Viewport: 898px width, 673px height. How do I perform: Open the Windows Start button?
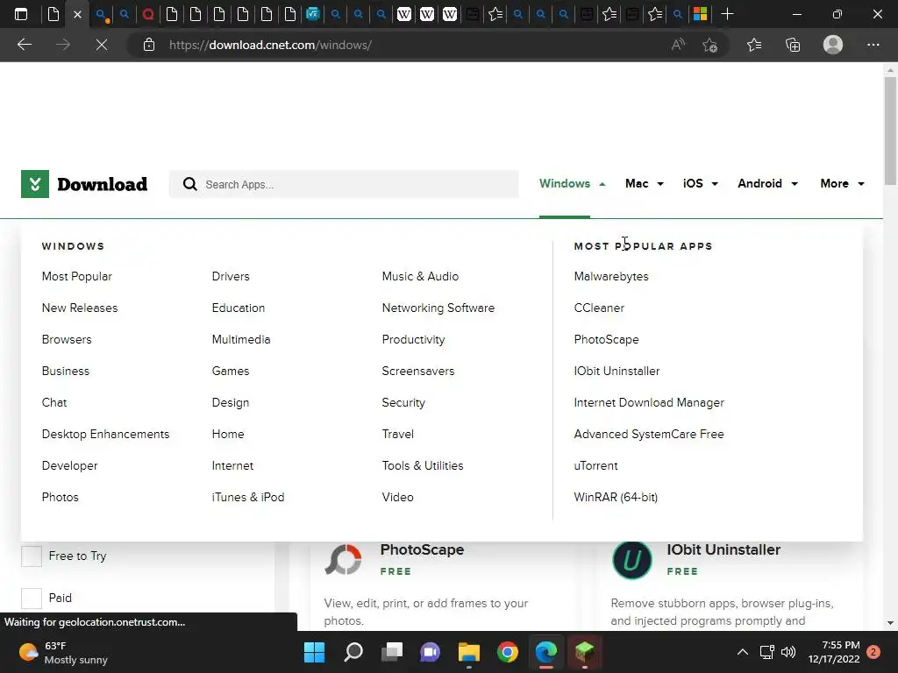[314, 652]
